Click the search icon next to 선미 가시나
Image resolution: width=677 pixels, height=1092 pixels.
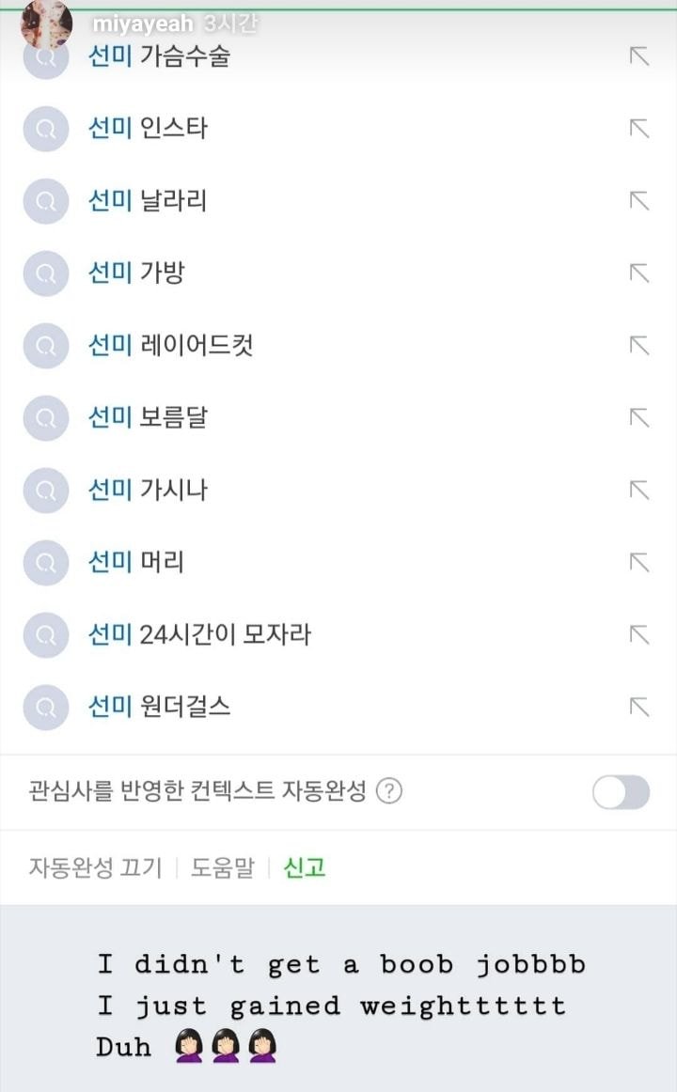[x=45, y=490]
